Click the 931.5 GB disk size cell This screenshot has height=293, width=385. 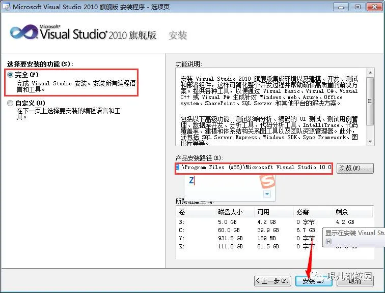tap(230, 238)
